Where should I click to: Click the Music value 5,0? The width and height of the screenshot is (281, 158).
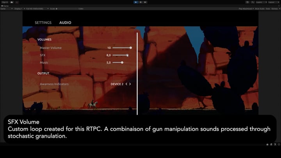coord(108,62)
